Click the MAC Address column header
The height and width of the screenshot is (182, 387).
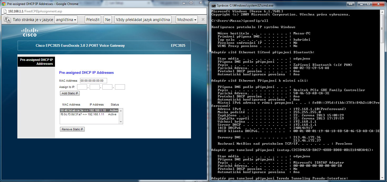(71, 105)
